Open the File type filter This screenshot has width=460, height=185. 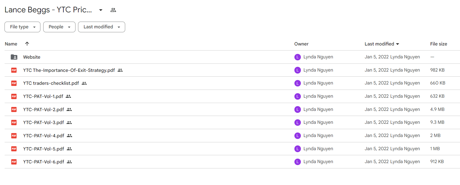tap(22, 27)
